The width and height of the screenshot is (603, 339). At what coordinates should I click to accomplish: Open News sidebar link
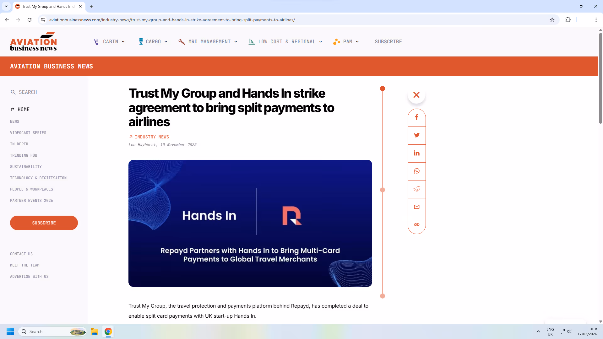[x=14, y=121]
